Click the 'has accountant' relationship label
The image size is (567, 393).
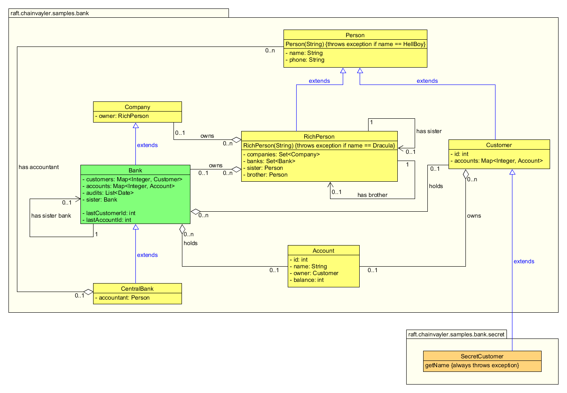[39, 167]
